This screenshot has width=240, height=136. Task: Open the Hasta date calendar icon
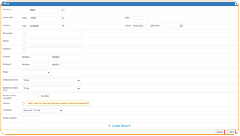pyautogui.click(x=181, y=26)
